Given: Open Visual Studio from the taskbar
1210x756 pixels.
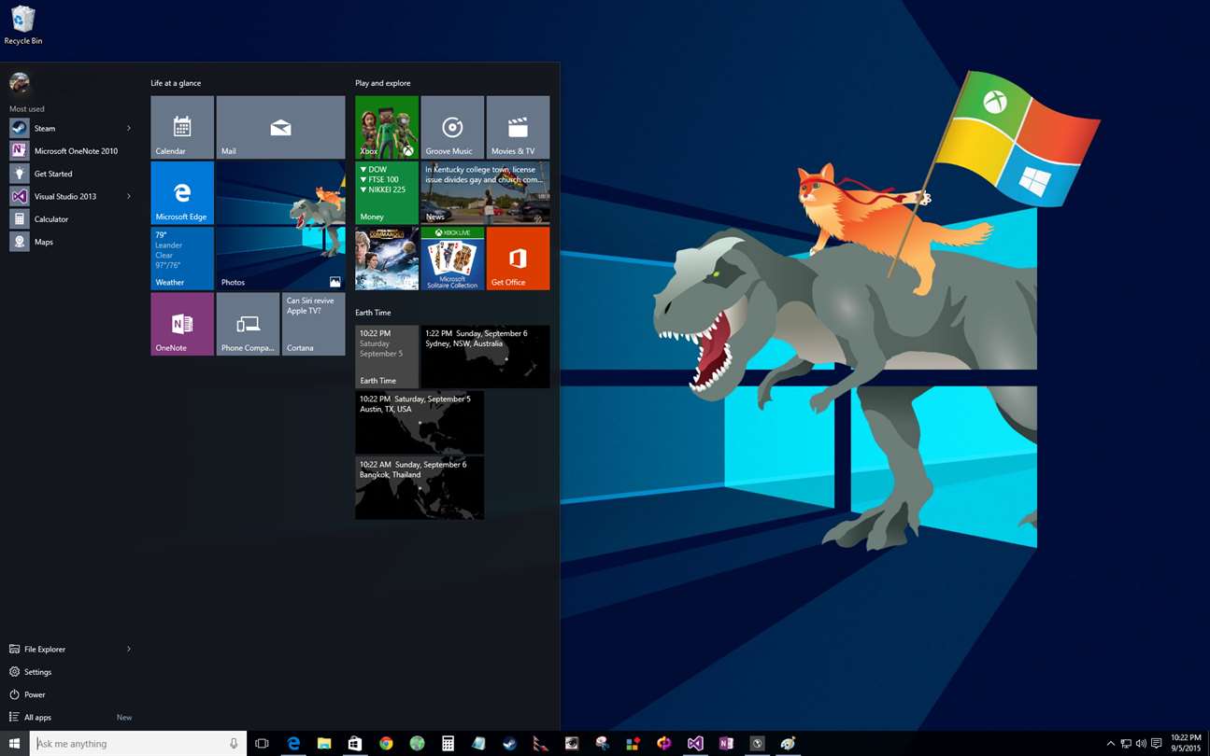Looking at the screenshot, I should (x=695, y=744).
